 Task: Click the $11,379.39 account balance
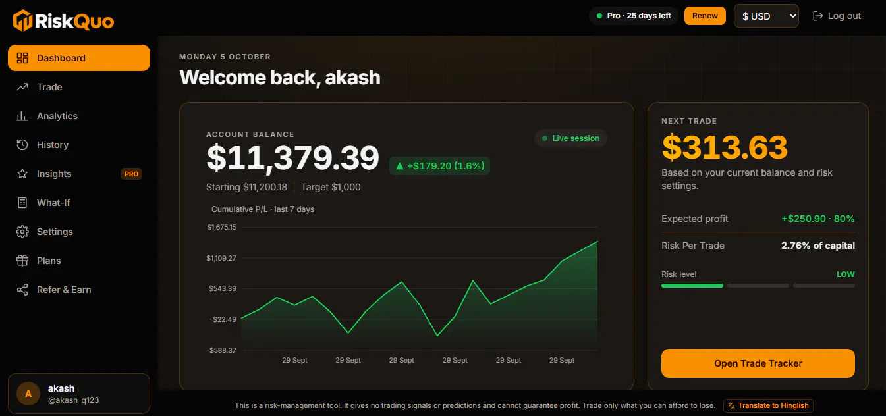(293, 158)
